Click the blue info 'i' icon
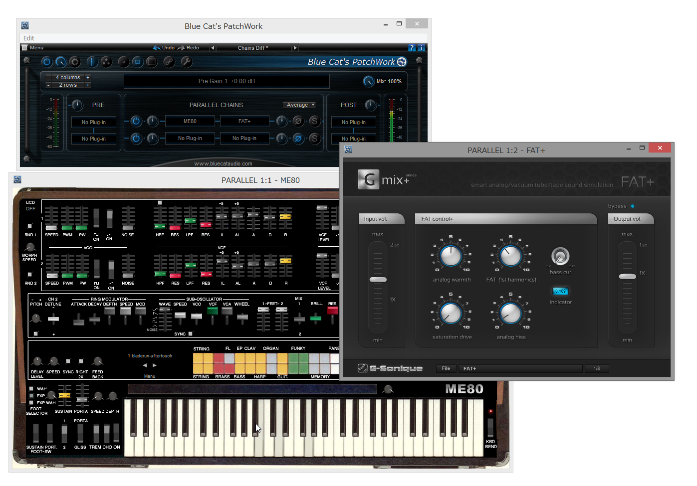Screen dimensions: 697x486 [x=421, y=48]
